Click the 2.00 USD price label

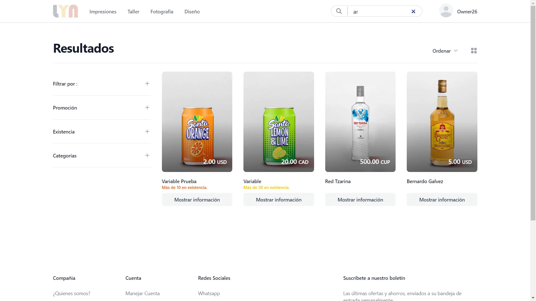[215, 162]
